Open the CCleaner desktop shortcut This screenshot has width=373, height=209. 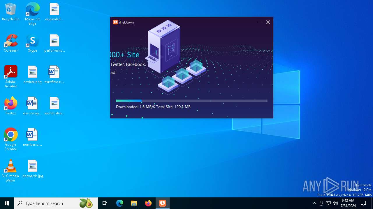coord(11,44)
